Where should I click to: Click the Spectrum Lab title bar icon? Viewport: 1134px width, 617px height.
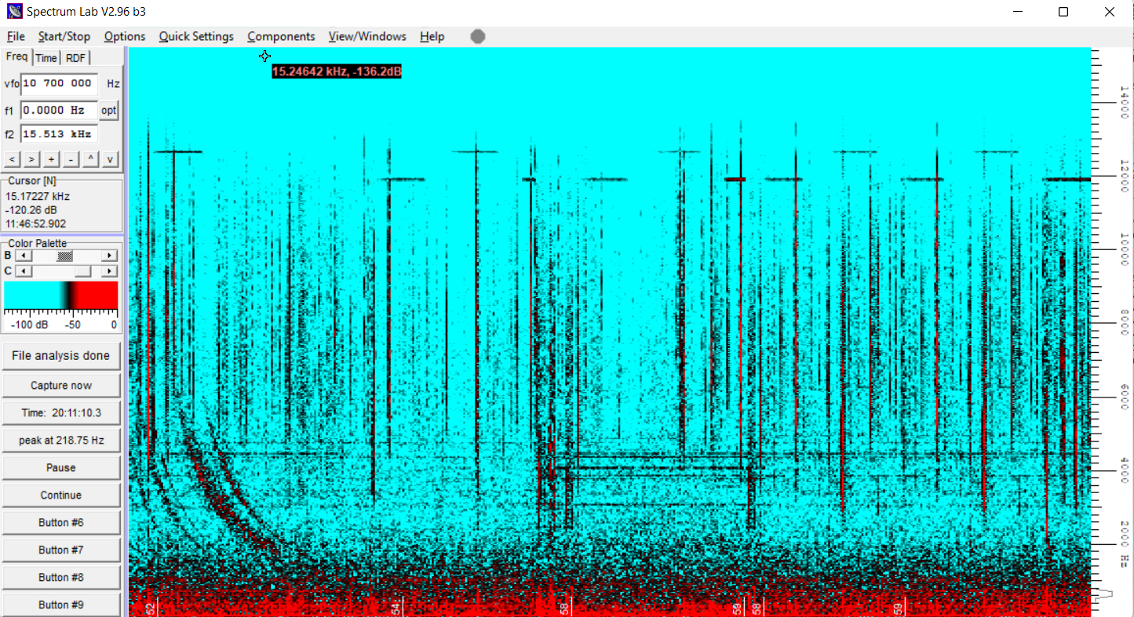tap(14, 12)
